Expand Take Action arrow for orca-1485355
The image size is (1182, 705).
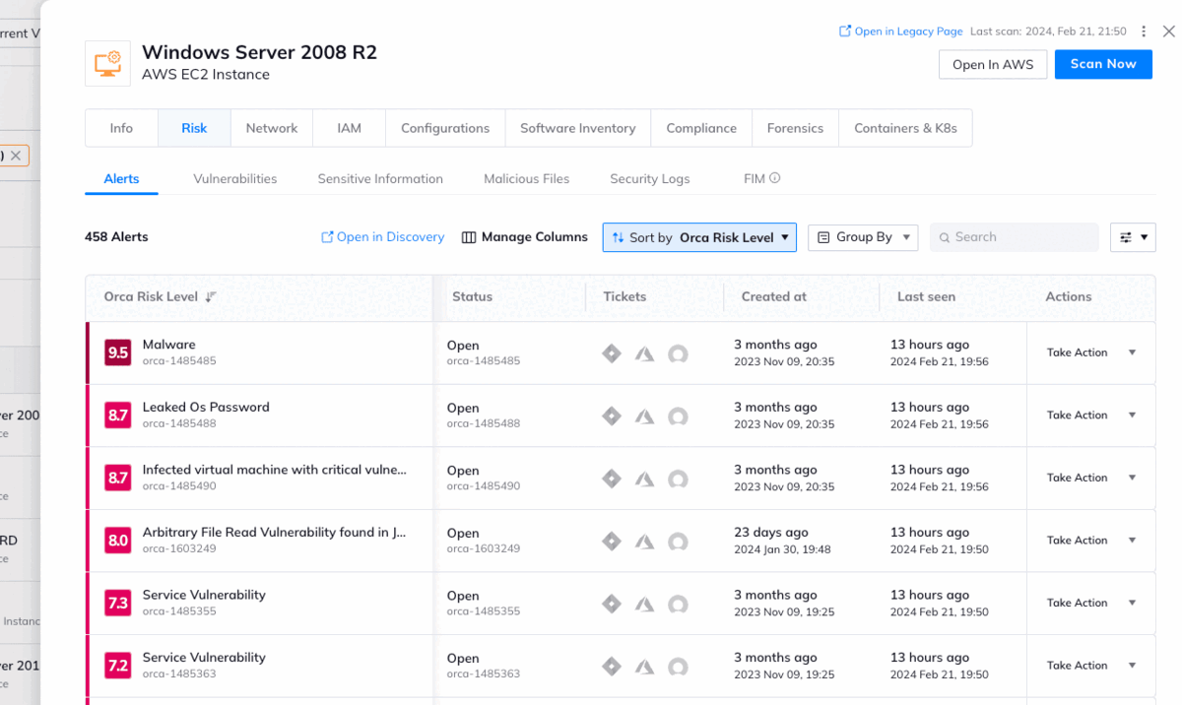click(1132, 603)
